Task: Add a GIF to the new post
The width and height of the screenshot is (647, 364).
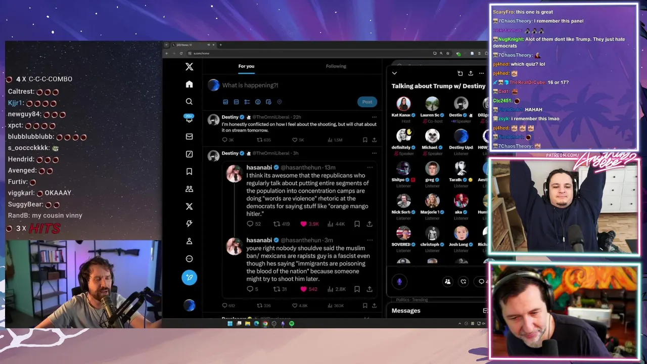Action: (236, 102)
